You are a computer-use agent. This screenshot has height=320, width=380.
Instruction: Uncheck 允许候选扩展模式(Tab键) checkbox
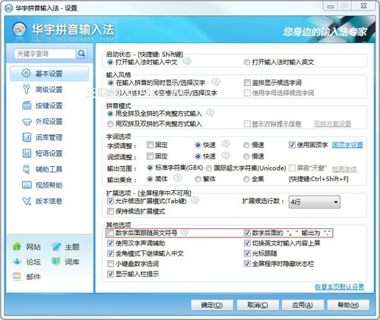(110, 201)
